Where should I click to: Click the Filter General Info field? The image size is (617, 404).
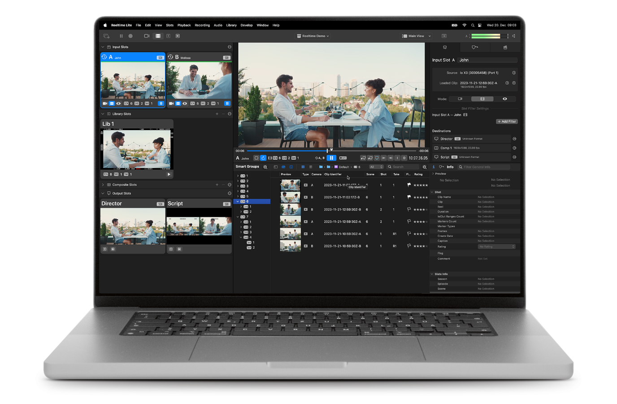pyautogui.click(x=484, y=167)
